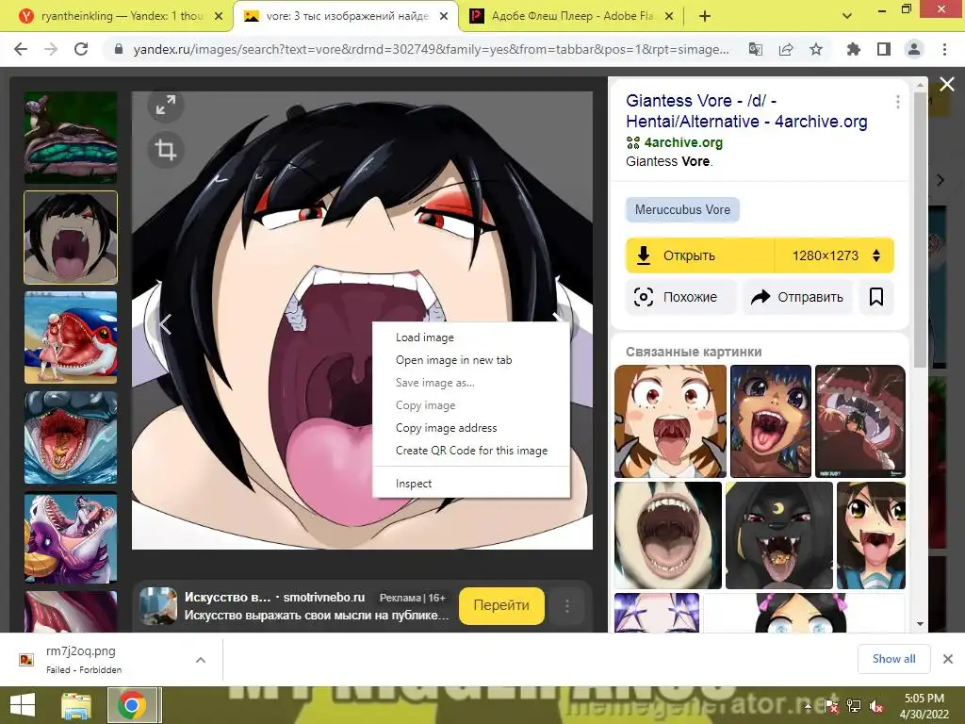Click the browser forward arrow

click(x=51, y=49)
